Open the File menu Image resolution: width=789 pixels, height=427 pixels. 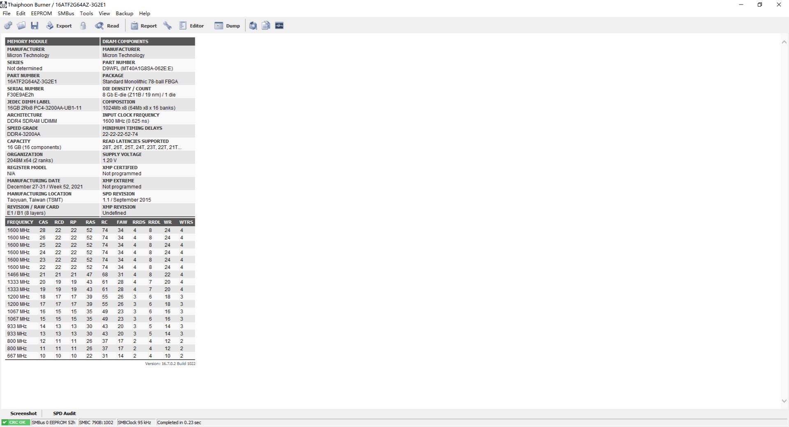pyautogui.click(x=7, y=13)
